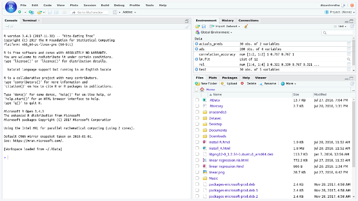The width and height of the screenshot is (358, 201).
Task: Open the Downloads folder link
Action: click(x=217, y=136)
